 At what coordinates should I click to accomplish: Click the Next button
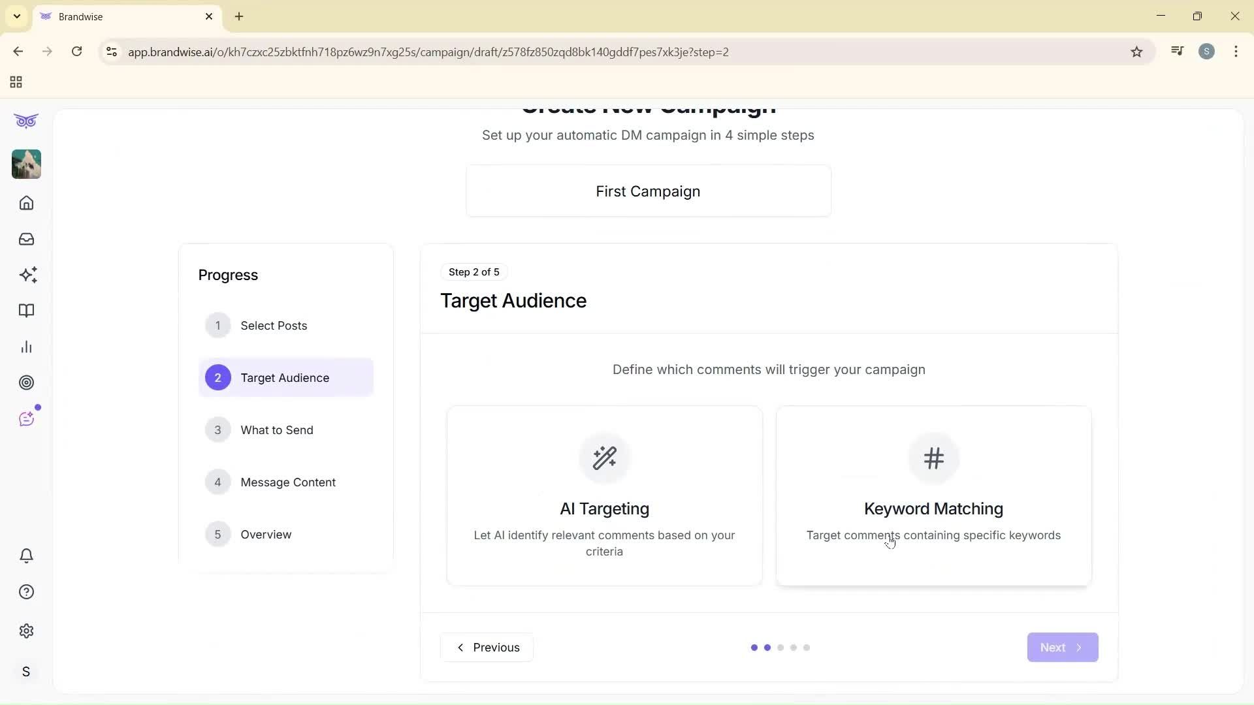click(x=1061, y=647)
